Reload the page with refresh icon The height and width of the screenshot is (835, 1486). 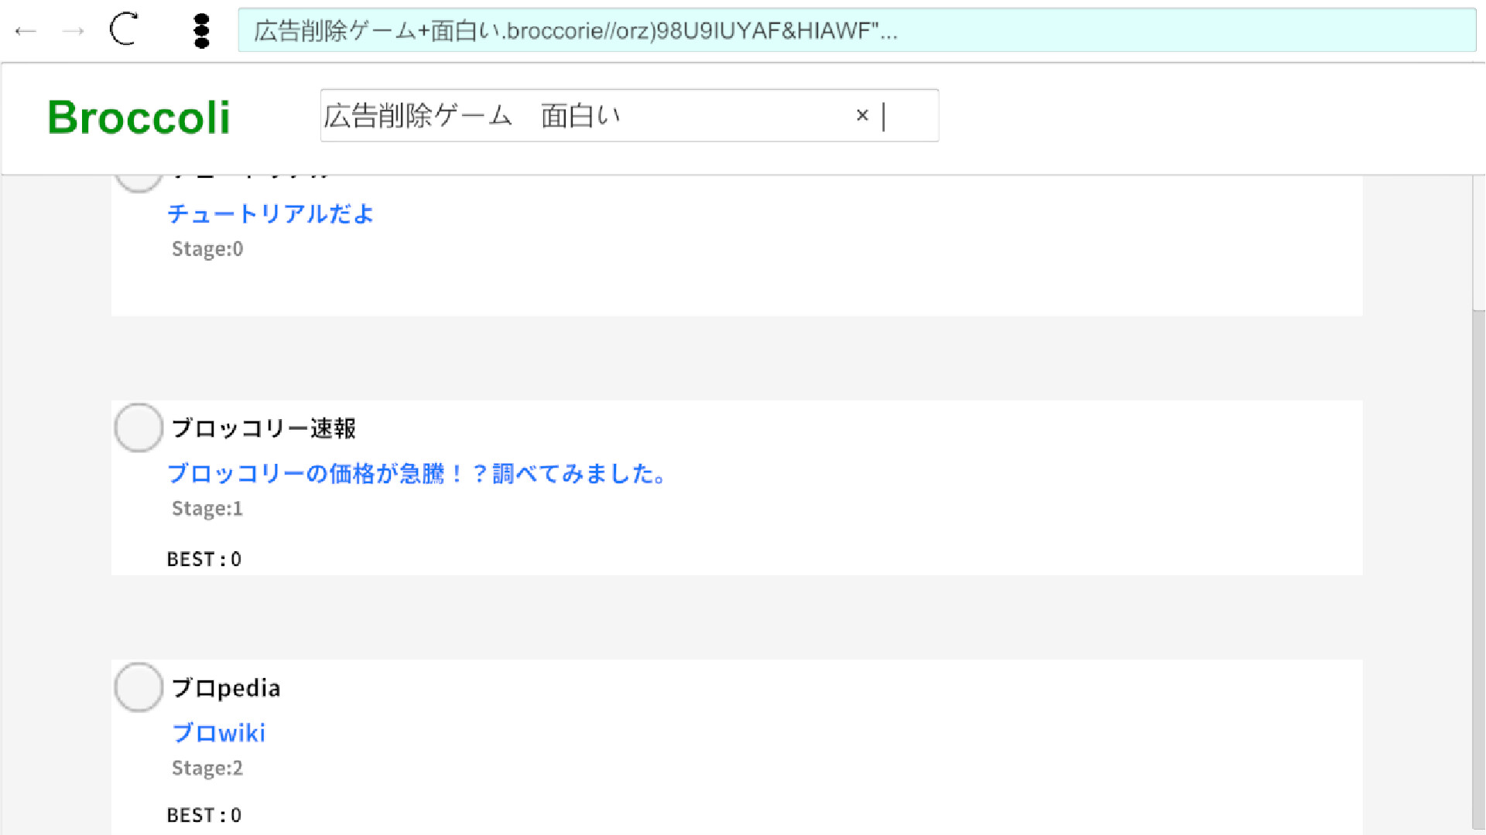pyautogui.click(x=124, y=30)
